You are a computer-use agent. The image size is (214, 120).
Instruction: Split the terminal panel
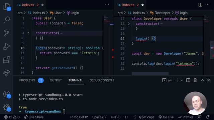click(x=188, y=80)
